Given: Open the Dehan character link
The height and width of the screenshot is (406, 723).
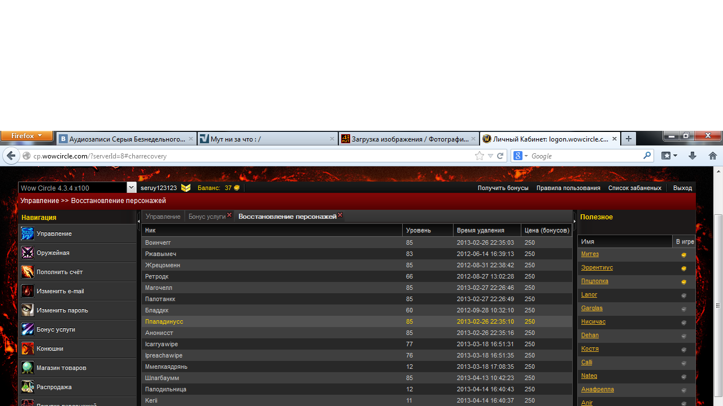Looking at the screenshot, I should point(590,335).
